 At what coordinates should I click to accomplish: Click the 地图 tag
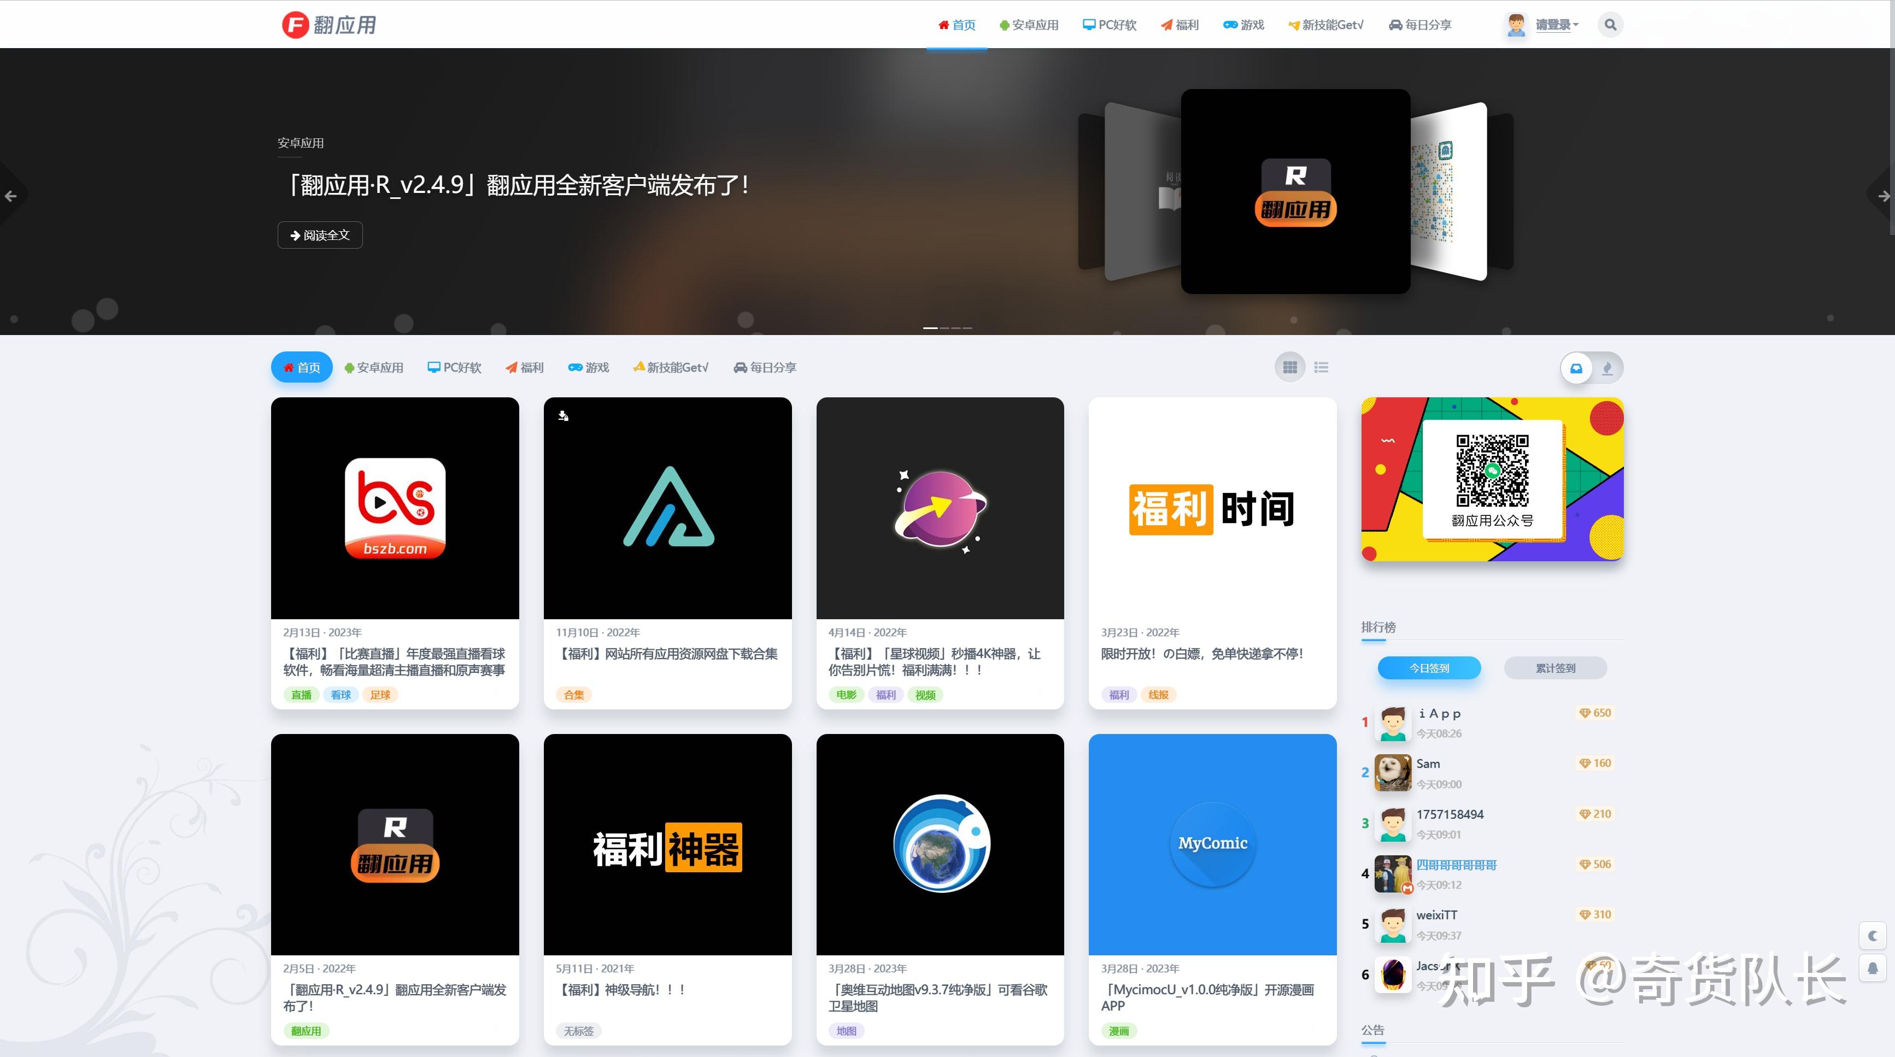pos(846,1031)
